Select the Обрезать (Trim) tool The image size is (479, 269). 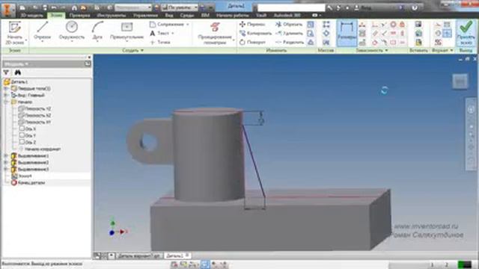[289, 24]
